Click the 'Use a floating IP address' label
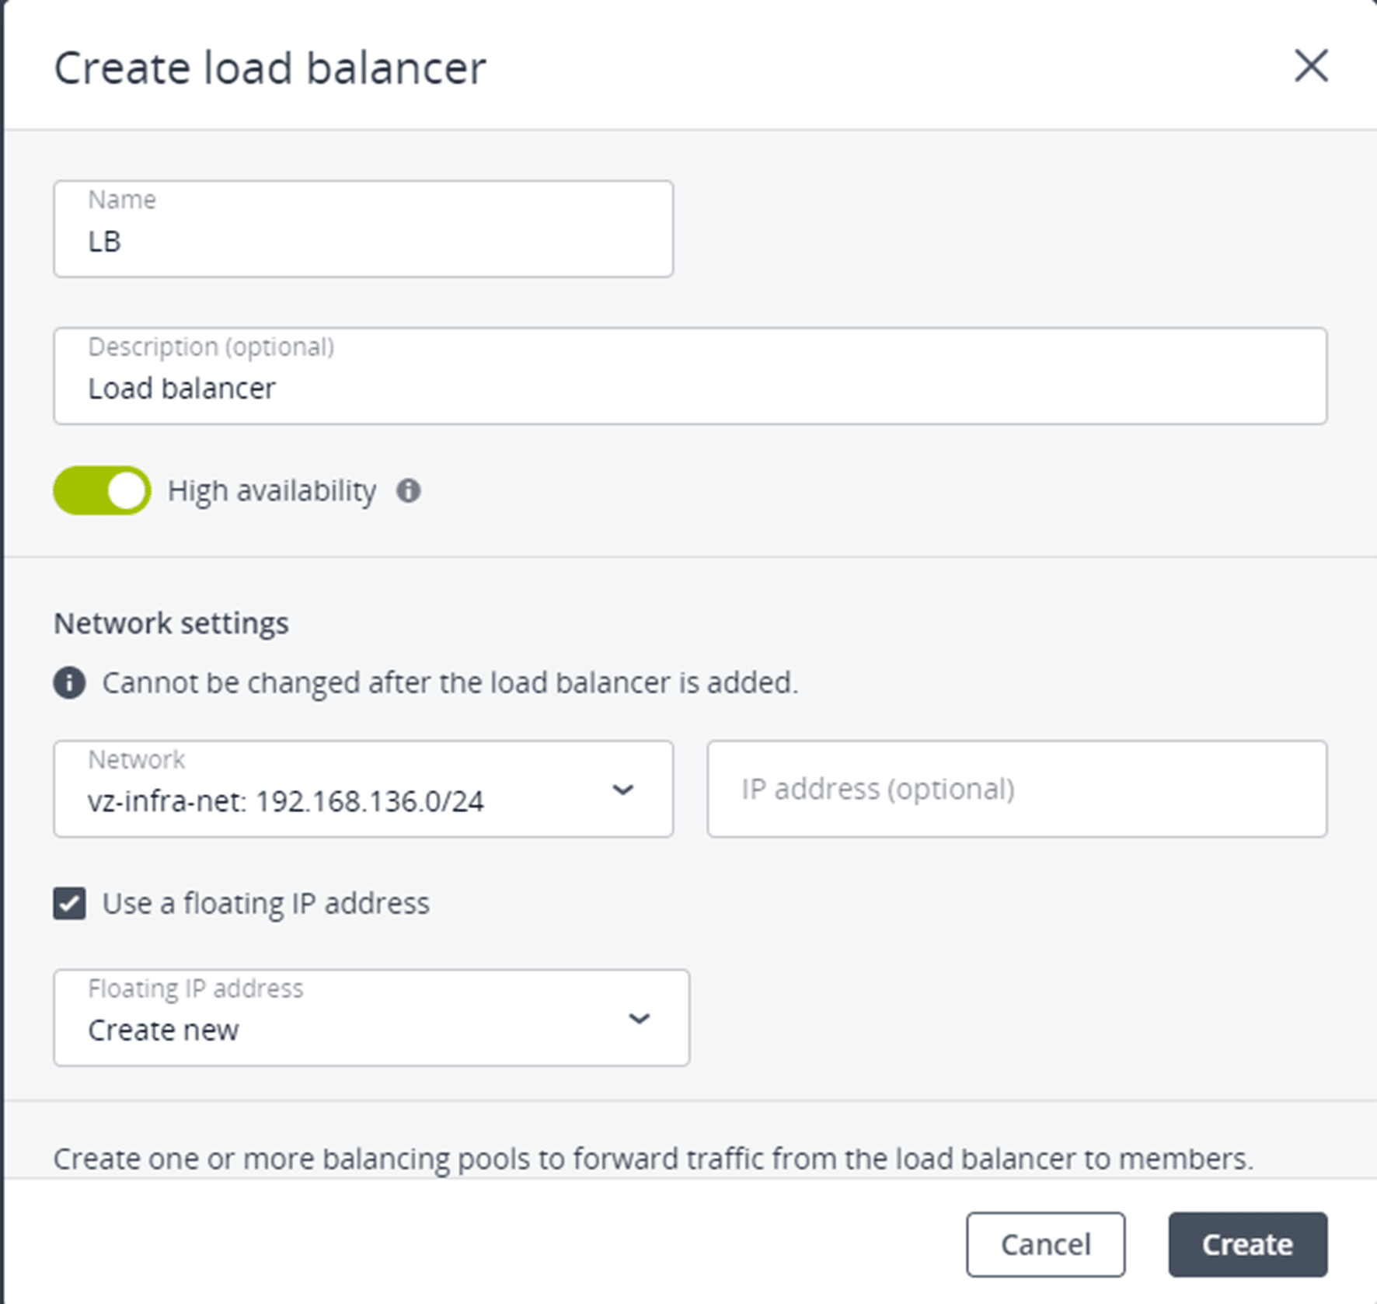This screenshot has height=1304, width=1377. 266,904
